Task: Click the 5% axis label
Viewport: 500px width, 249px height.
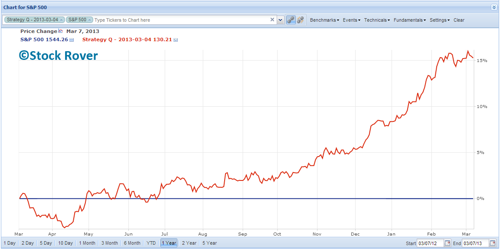Action: pyautogui.click(x=481, y=152)
